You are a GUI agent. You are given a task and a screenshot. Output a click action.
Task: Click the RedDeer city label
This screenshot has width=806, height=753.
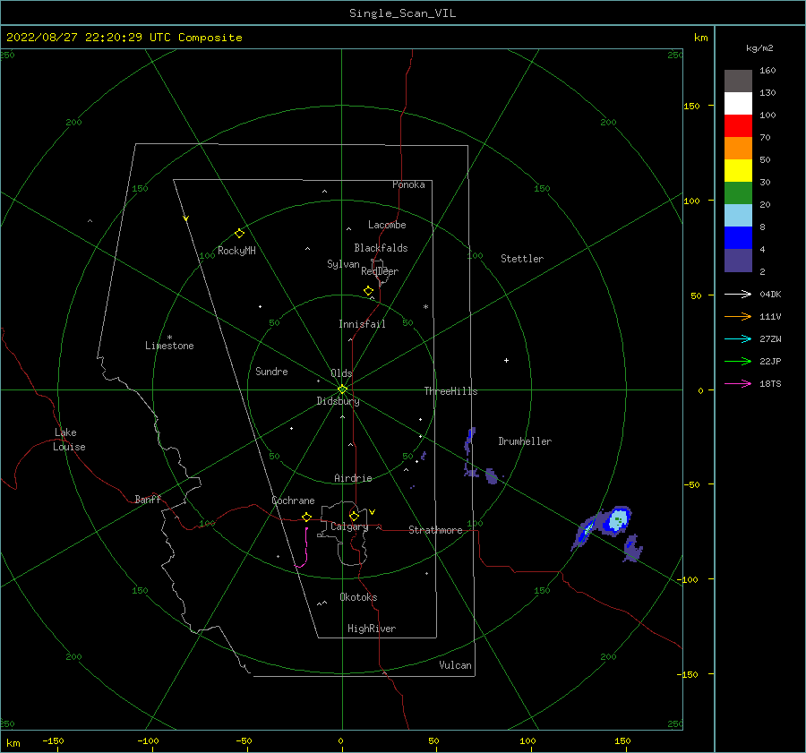[380, 271]
